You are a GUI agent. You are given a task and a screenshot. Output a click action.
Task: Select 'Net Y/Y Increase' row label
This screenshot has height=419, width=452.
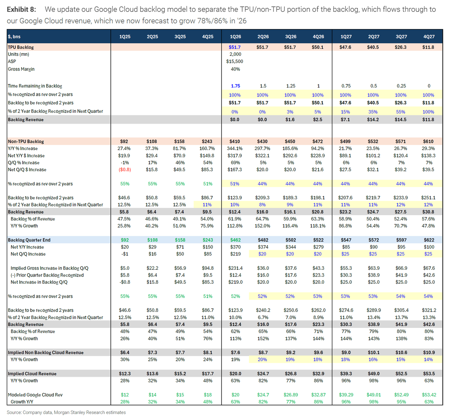pyautogui.click(x=27, y=247)
